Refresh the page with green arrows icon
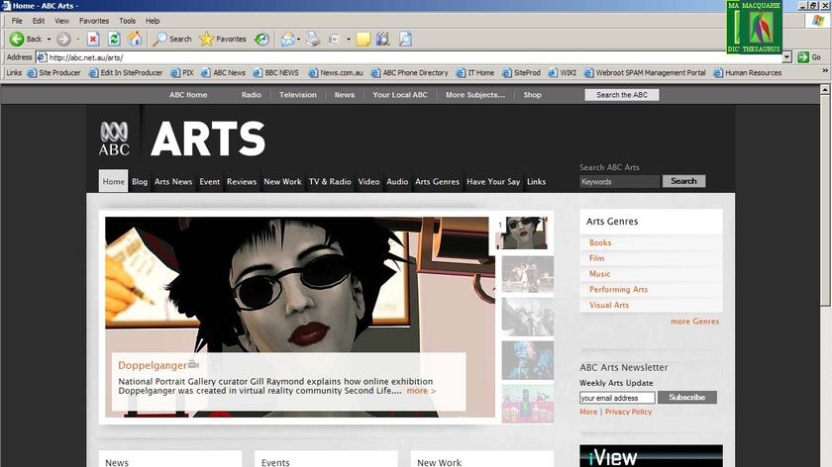The width and height of the screenshot is (832, 467). click(114, 39)
